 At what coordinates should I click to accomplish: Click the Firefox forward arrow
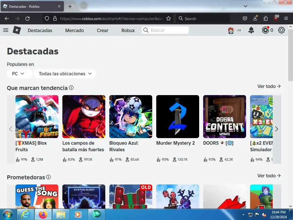coord(17,19)
